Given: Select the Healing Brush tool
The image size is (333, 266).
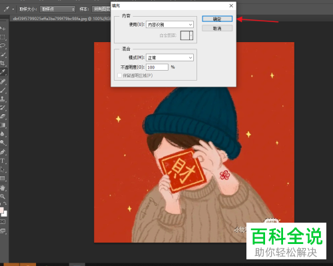Looking at the screenshot, I should tap(3, 81).
